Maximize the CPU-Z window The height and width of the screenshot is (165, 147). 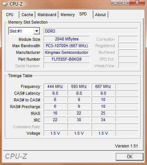point(125,3)
